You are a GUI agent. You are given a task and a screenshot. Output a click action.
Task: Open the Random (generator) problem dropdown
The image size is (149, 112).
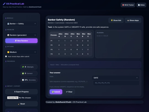pos(21,35)
